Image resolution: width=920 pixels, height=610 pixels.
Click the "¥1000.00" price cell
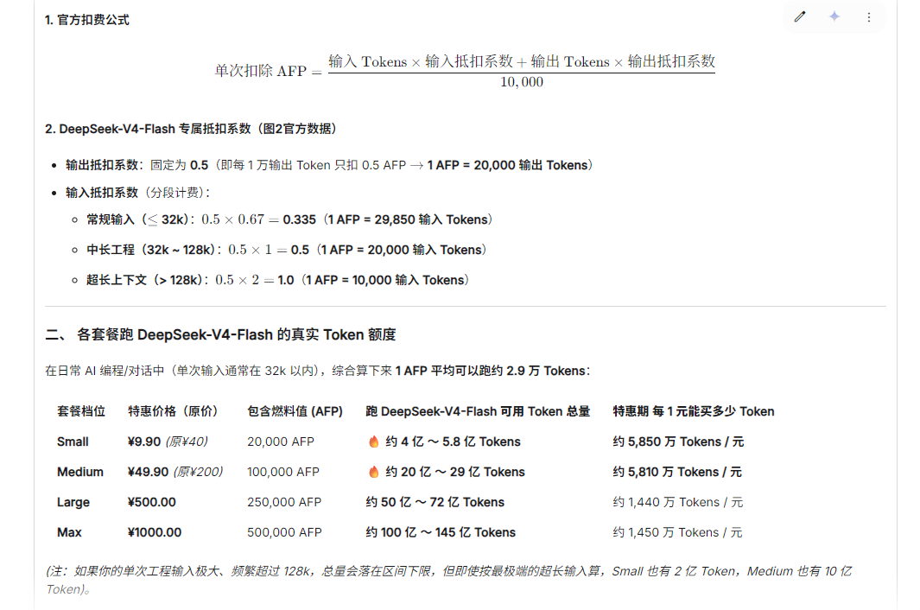155,532
